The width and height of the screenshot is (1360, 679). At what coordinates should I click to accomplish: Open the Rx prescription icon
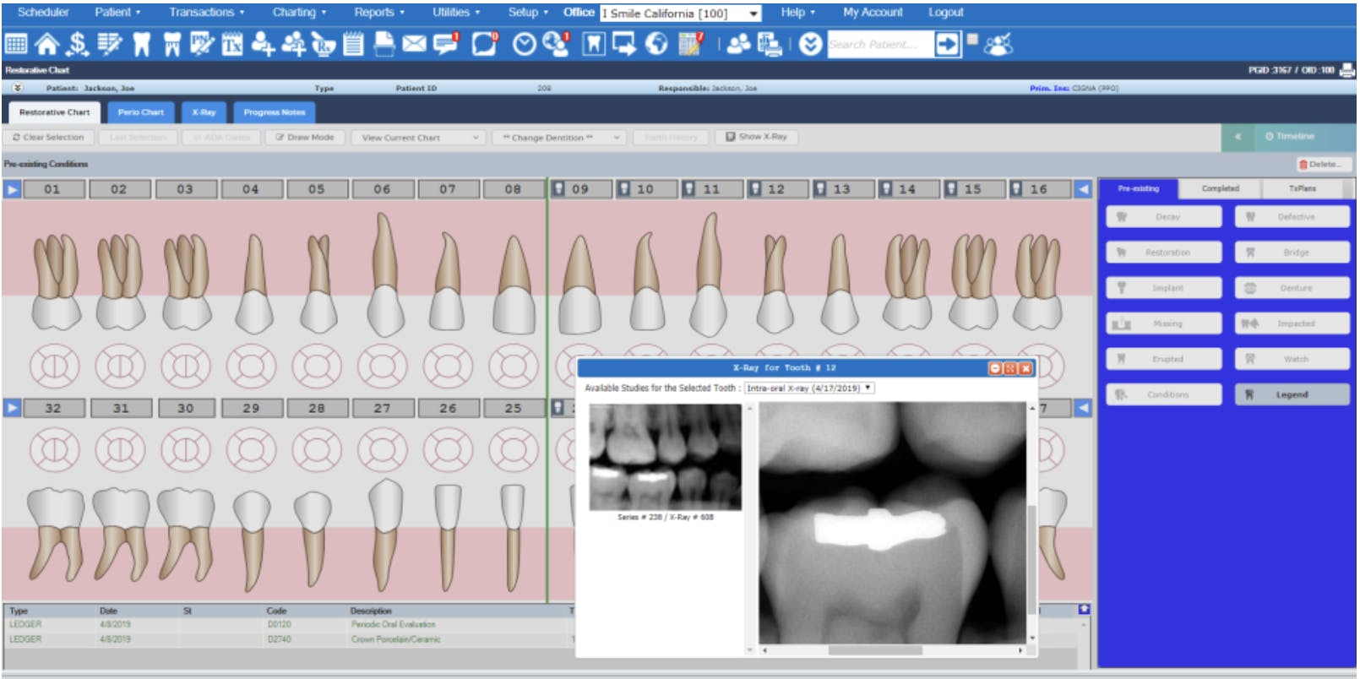[323, 44]
